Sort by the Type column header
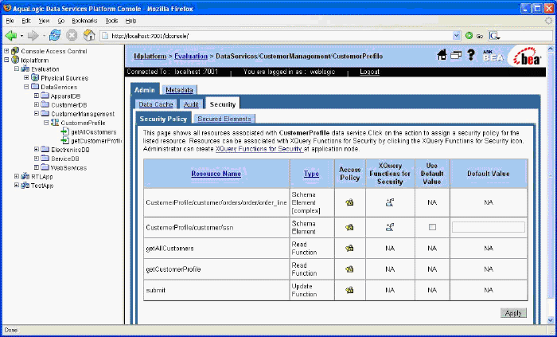The image size is (557, 337). [x=311, y=174]
